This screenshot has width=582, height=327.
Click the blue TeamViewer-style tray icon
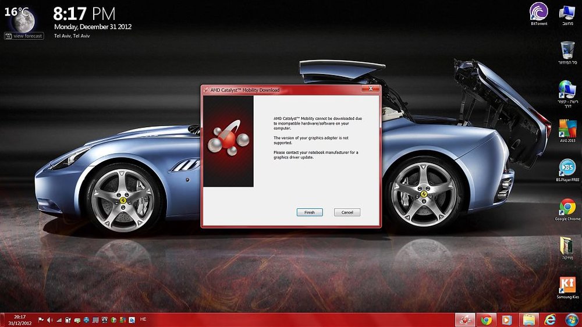coord(86,319)
